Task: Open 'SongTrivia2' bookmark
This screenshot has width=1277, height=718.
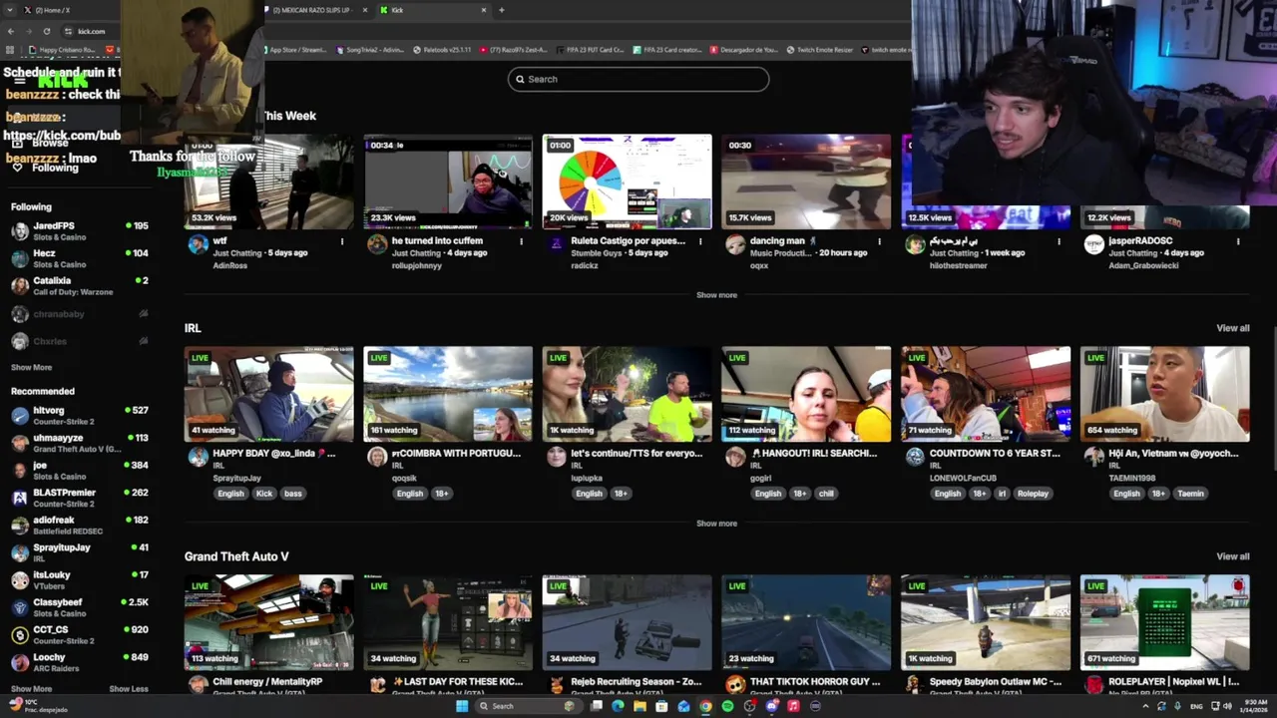Action: click(371, 49)
